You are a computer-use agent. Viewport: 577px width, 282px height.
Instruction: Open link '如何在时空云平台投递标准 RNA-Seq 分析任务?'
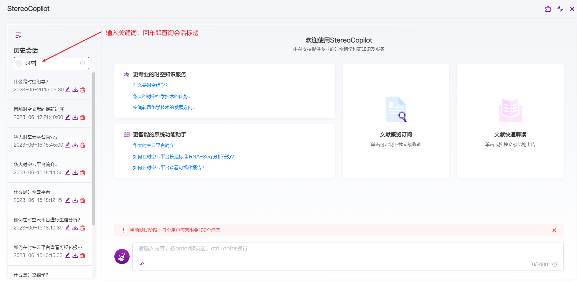pos(183,157)
